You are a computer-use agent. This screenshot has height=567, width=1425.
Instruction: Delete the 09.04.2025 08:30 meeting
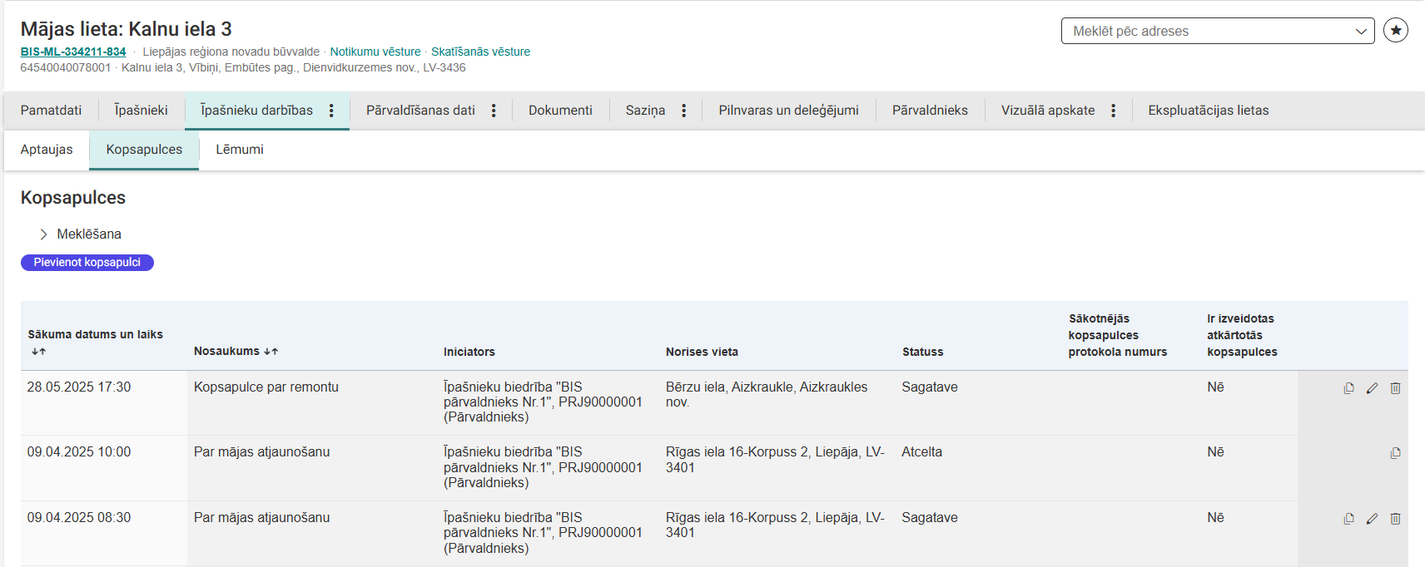[1395, 519]
